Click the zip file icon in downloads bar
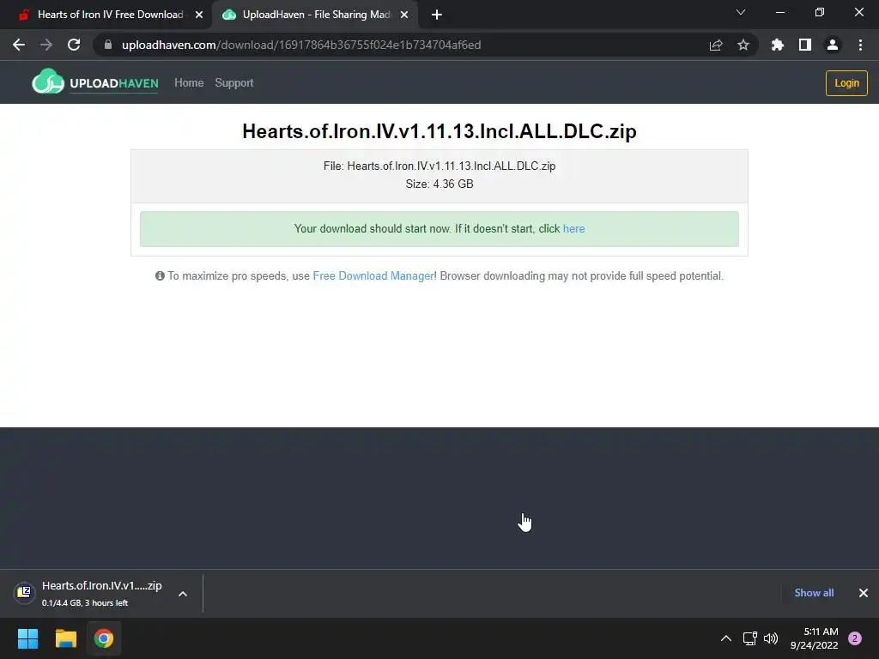 pyautogui.click(x=24, y=592)
